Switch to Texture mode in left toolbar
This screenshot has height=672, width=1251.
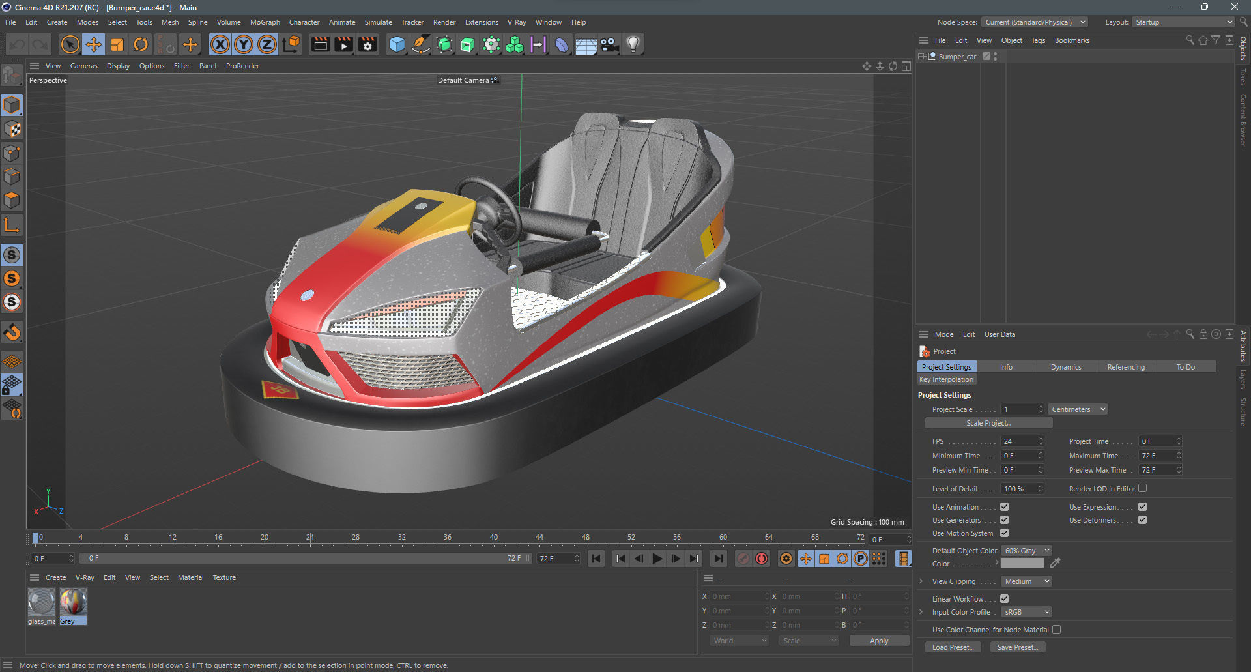point(12,129)
